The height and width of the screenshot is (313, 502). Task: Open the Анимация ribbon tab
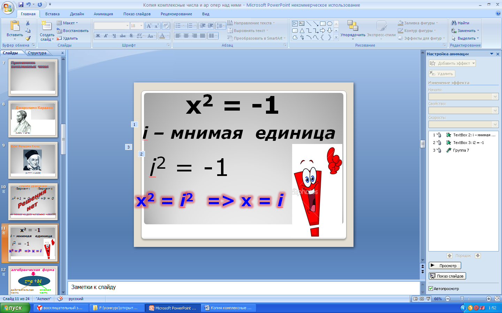103,14
